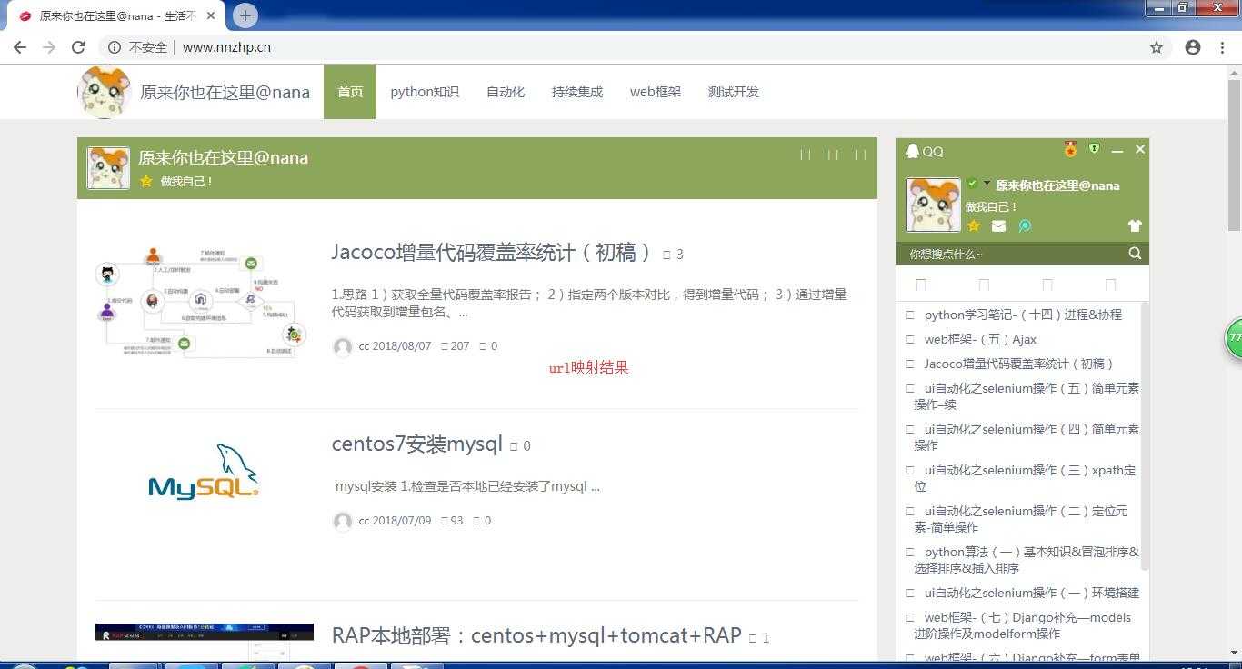The image size is (1242, 669).
Task: Open the 自动化 menu
Action: coord(506,92)
